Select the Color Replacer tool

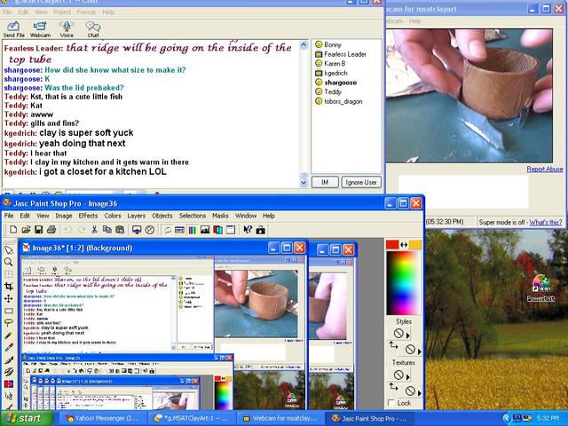click(x=9, y=383)
